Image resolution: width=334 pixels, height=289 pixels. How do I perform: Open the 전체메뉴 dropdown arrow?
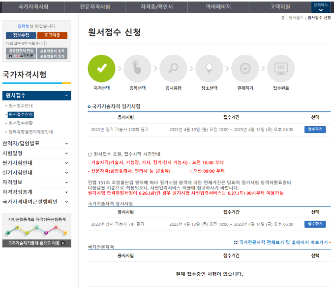(x=321, y=10)
